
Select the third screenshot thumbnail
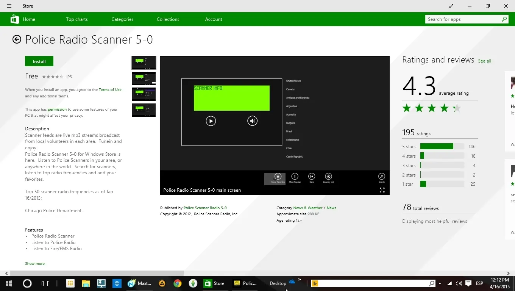click(x=144, y=94)
